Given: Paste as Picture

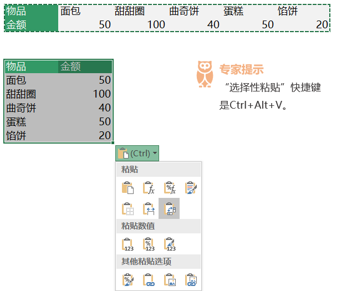Looking at the screenshot, I should (x=170, y=280).
